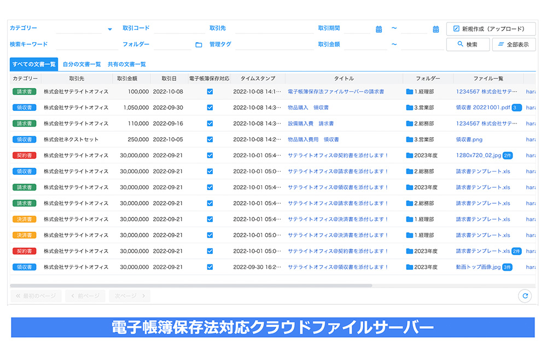
Task: Switch to 自分の文書一覧 tab
Action: [82, 64]
